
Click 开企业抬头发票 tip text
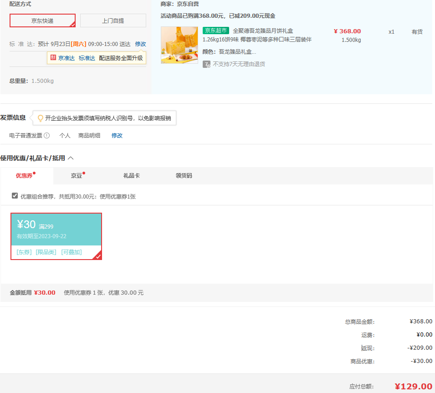[108, 118]
